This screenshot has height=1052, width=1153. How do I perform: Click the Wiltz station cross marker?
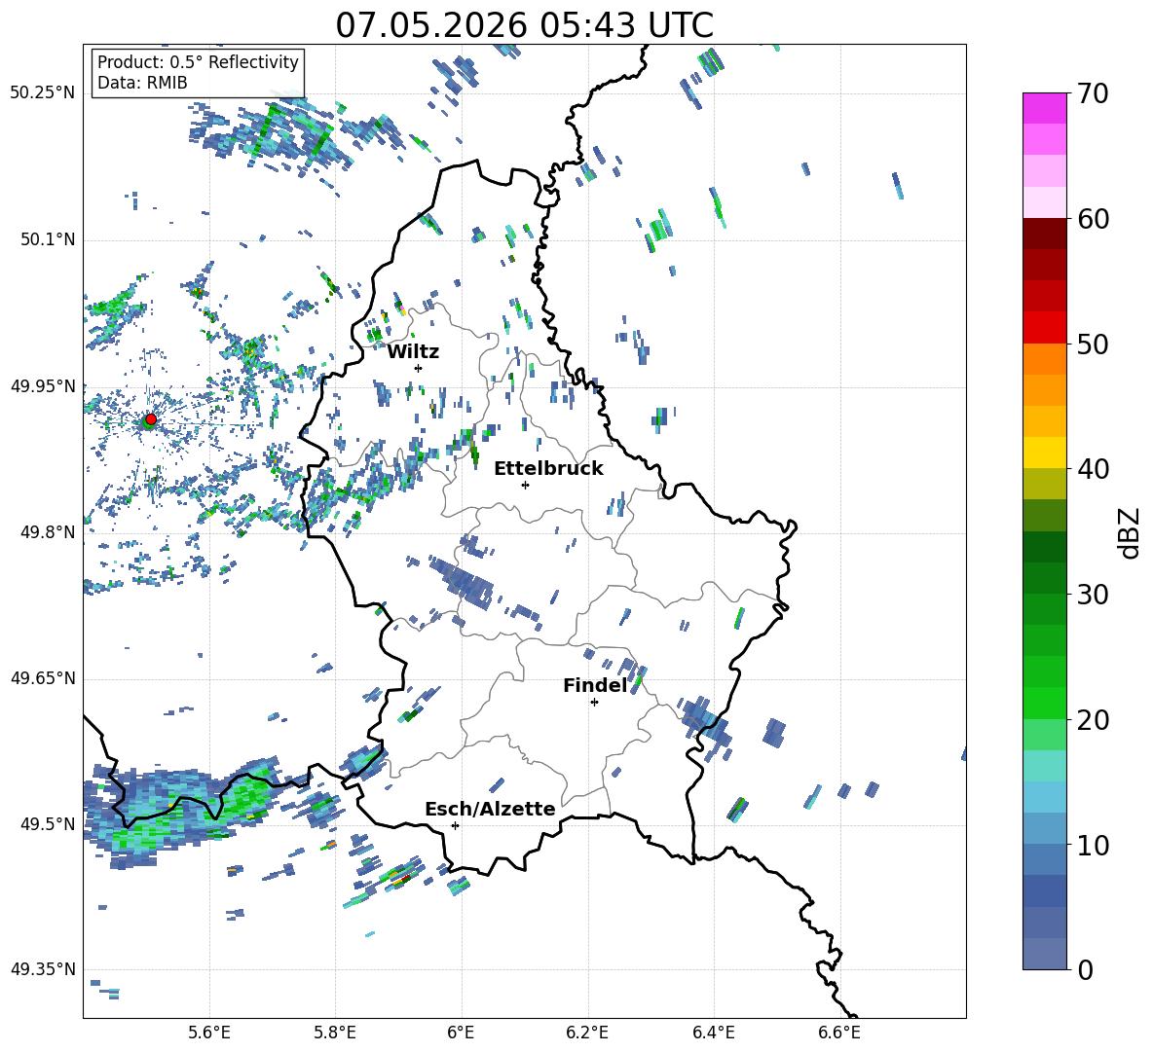[419, 368]
